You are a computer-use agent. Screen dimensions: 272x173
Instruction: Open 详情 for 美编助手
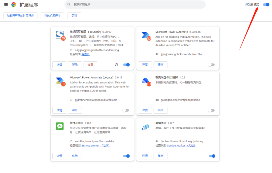[145, 156]
